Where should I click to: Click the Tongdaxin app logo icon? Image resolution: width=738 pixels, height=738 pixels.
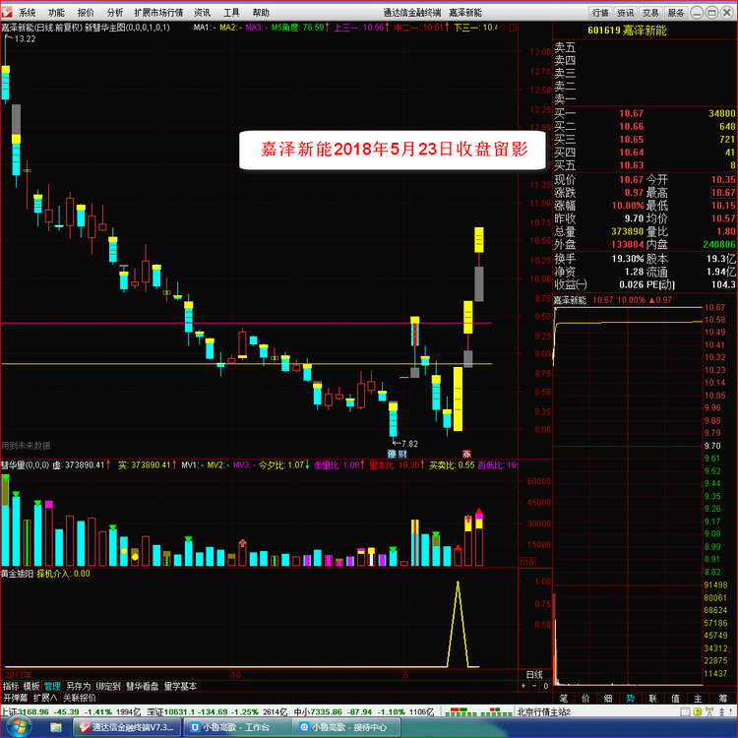[7, 12]
